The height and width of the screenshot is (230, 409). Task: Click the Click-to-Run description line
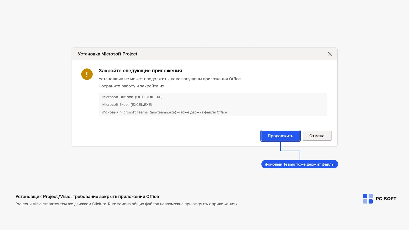126,204
